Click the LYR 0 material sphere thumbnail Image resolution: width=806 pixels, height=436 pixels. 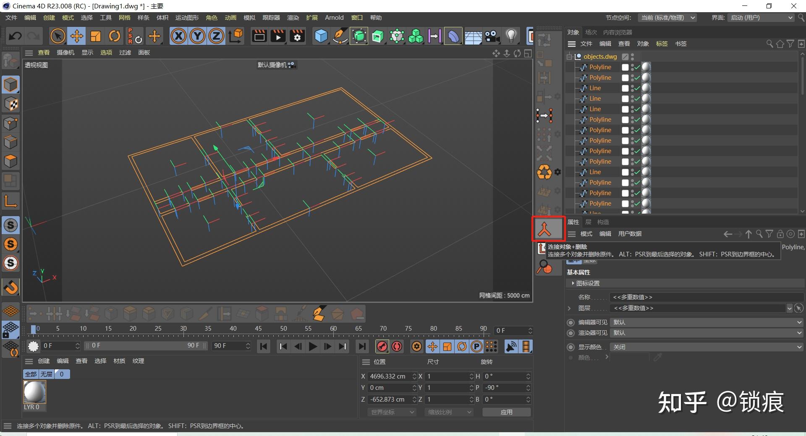(x=34, y=392)
